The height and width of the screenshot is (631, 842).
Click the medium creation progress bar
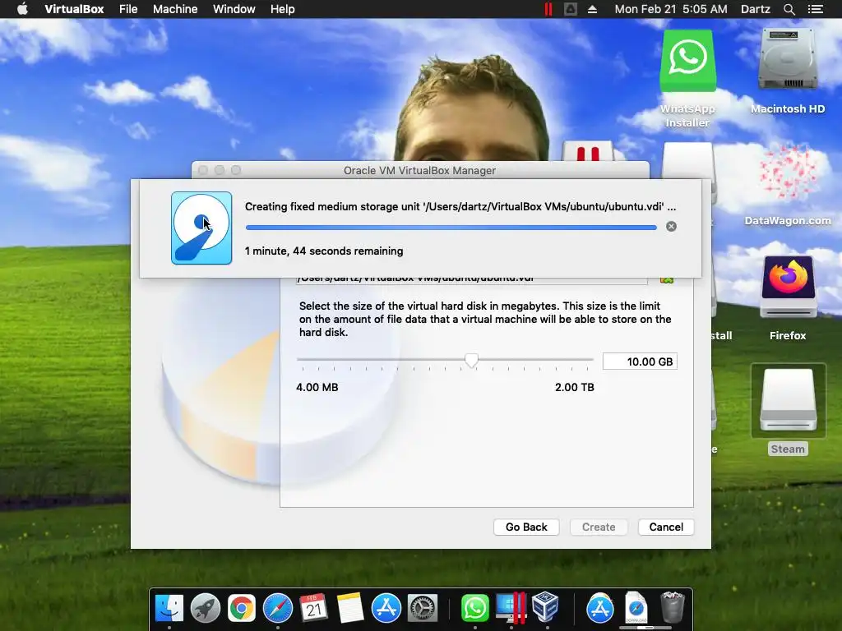(x=451, y=228)
